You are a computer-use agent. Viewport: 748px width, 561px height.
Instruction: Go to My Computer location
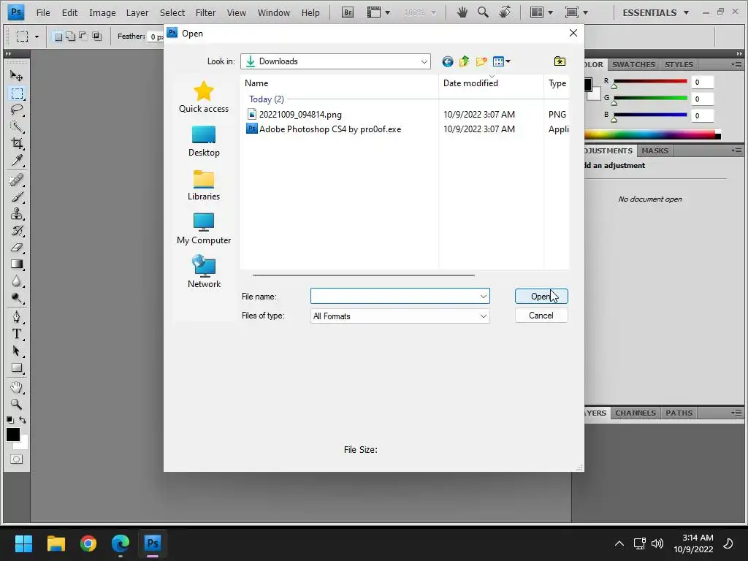coord(204,229)
